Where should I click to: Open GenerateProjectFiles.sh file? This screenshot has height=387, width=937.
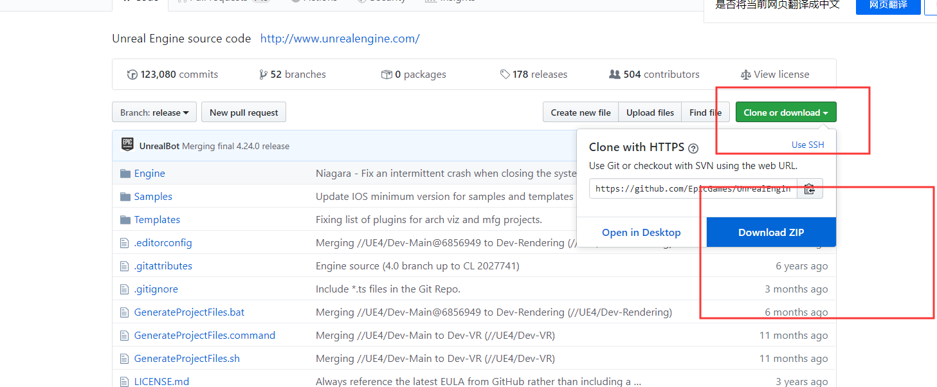pyautogui.click(x=187, y=359)
